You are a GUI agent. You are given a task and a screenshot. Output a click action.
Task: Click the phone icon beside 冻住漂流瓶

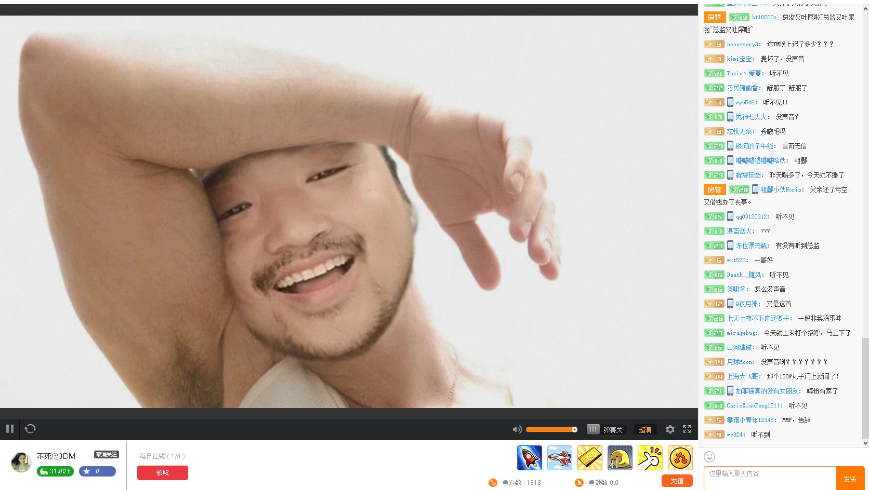(x=730, y=246)
